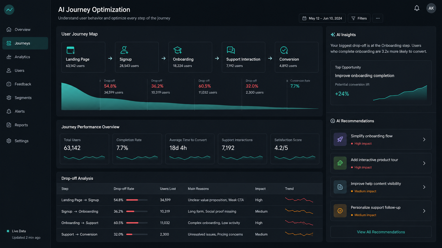Go to Overview in sidebar
This screenshot has height=248, width=442.
[25, 30]
